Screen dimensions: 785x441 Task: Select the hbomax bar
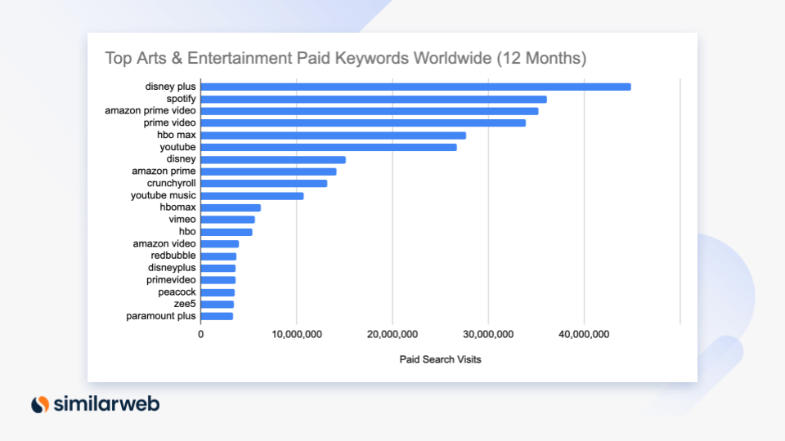[231, 208]
